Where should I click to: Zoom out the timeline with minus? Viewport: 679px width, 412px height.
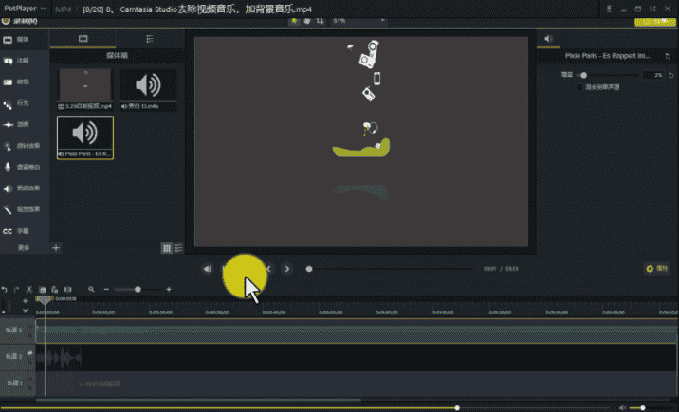tap(106, 289)
